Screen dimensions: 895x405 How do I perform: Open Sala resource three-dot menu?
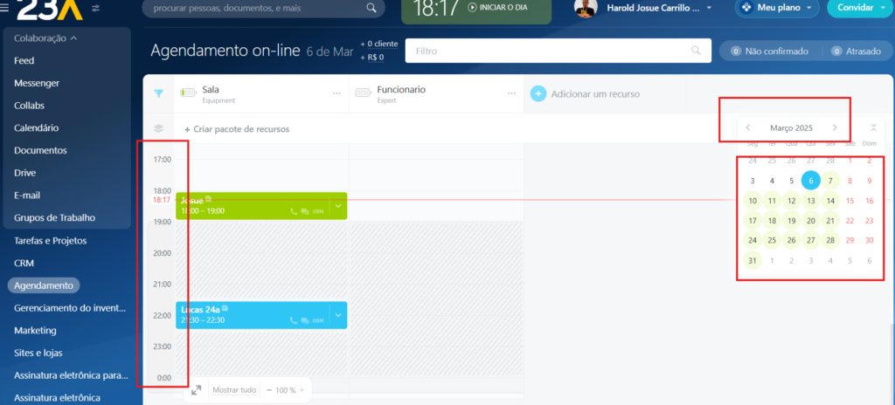point(336,93)
